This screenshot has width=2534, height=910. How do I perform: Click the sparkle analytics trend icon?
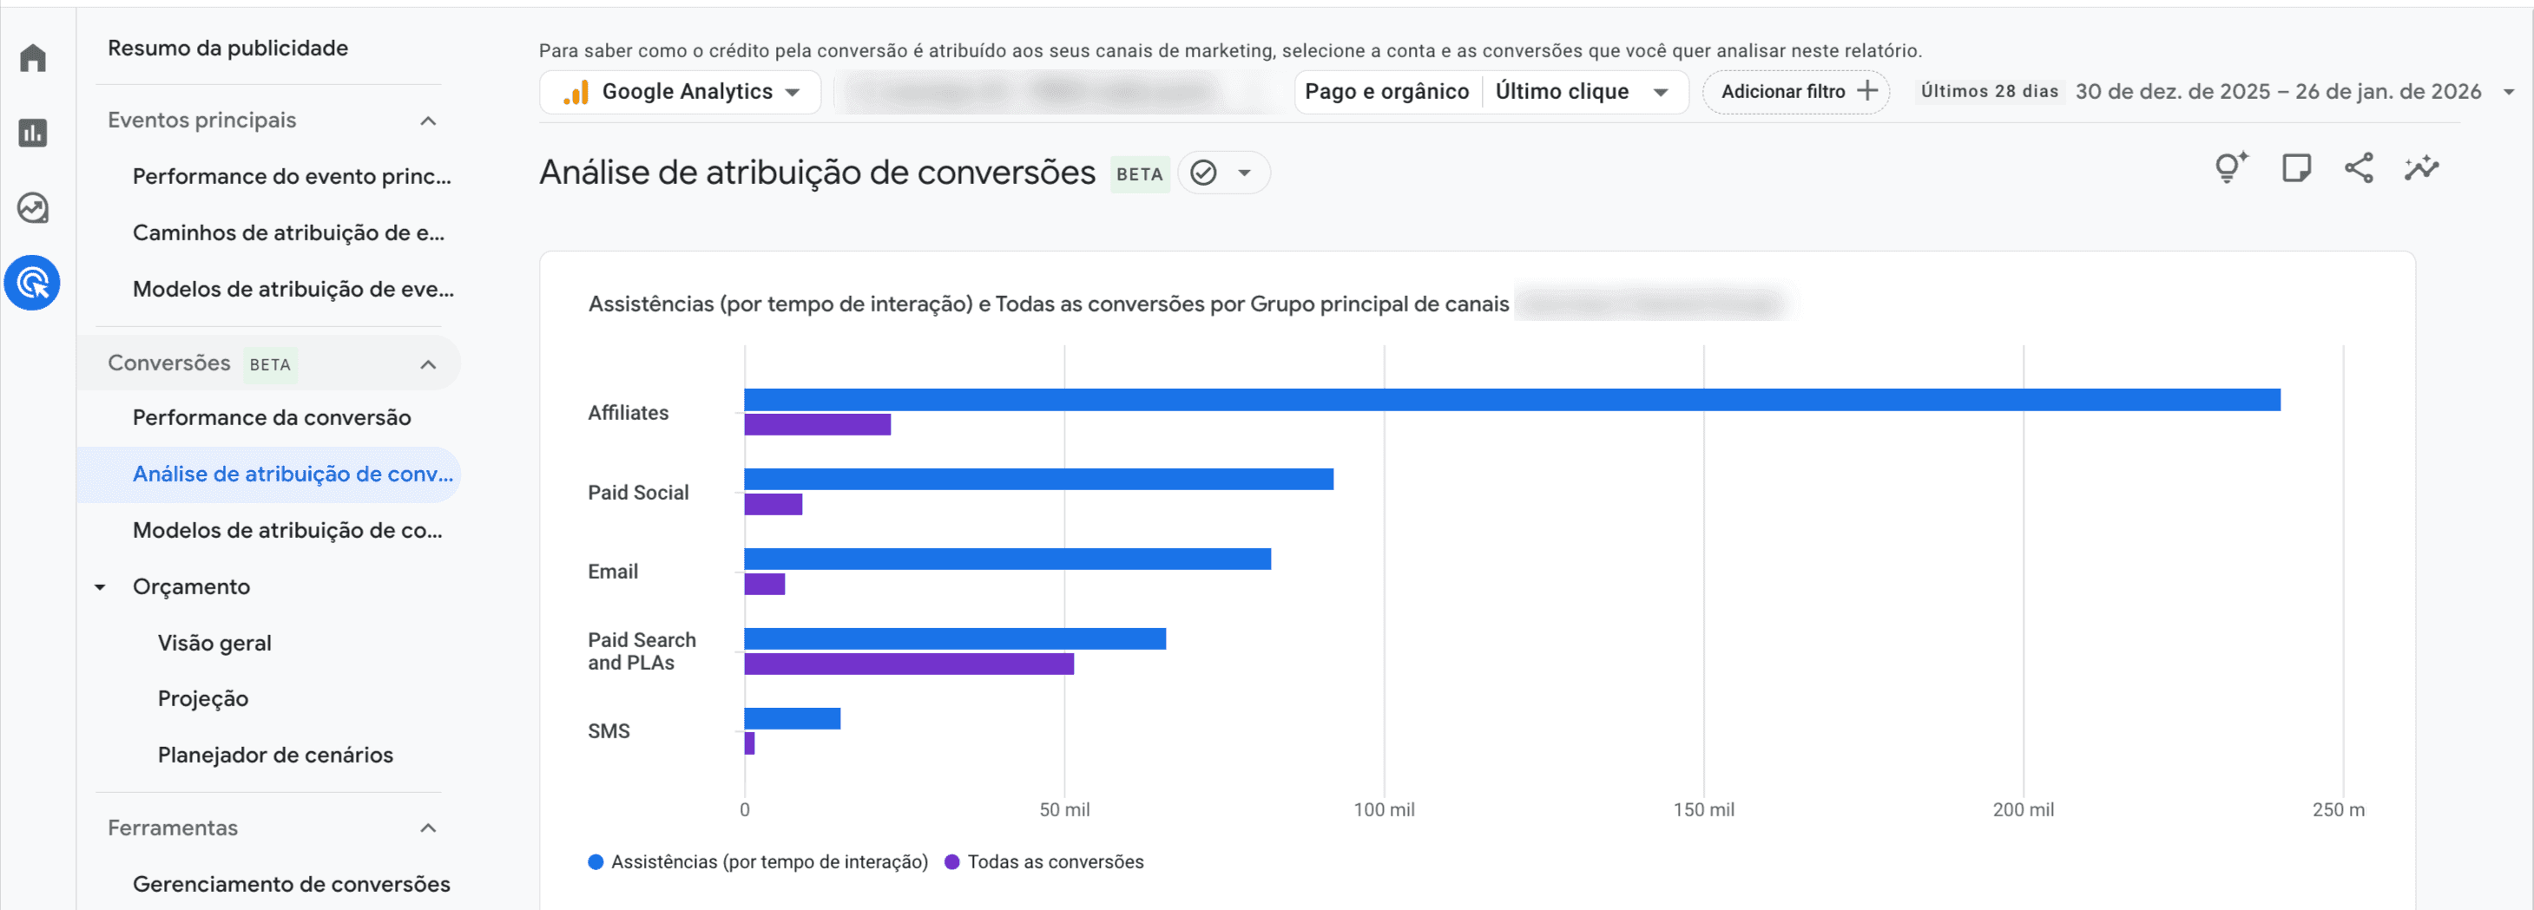pos(2421,167)
